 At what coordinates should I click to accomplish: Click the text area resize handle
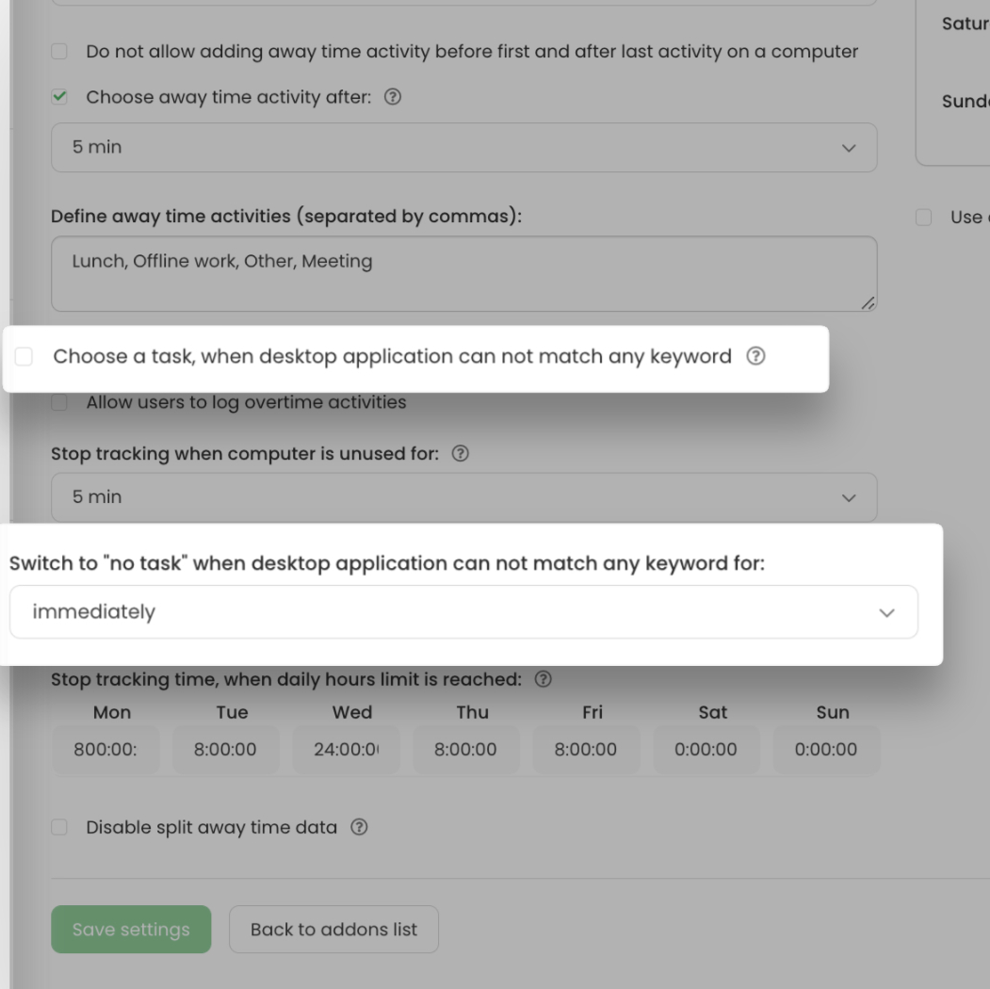point(868,302)
